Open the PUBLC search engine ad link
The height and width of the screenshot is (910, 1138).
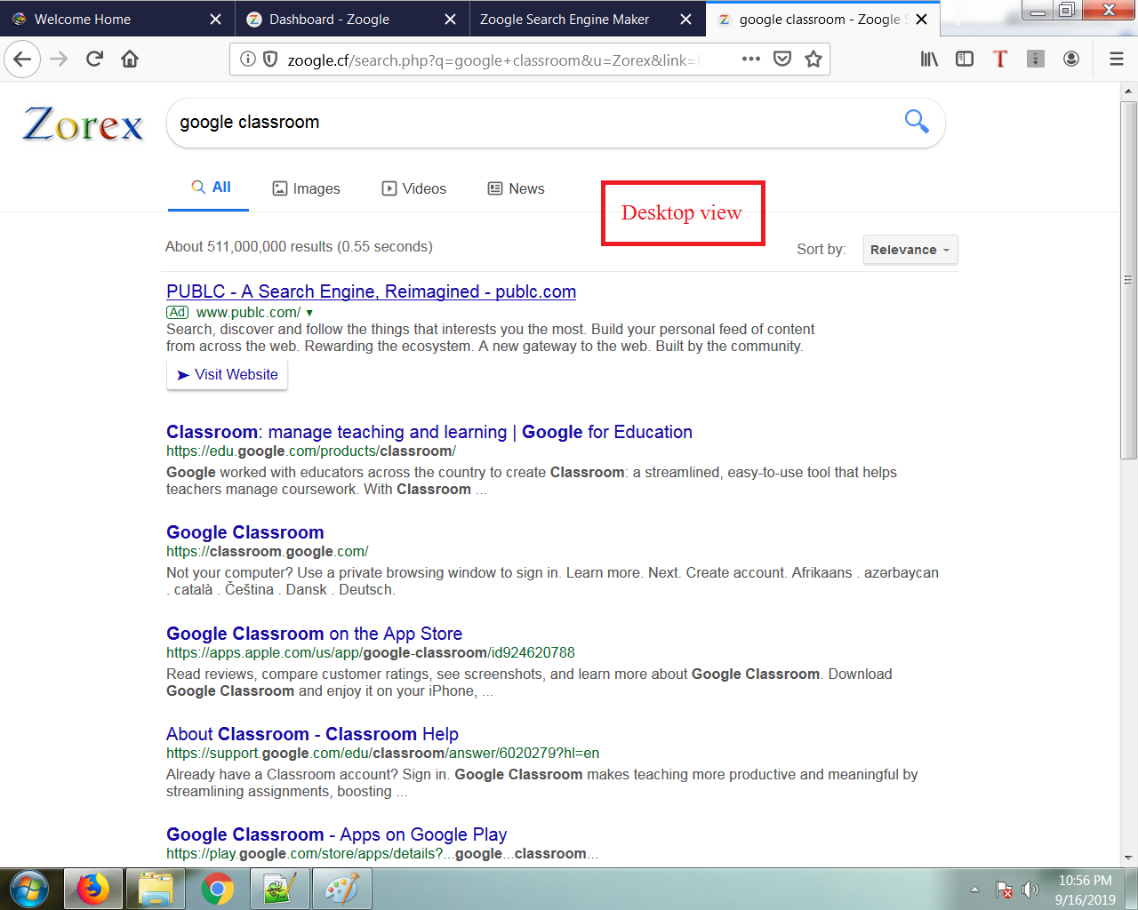tap(371, 291)
